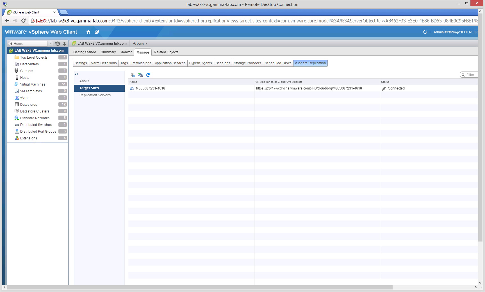Collapse the vSphere Replication side menu
The width and height of the screenshot is (485, 292).
[76, 74]
